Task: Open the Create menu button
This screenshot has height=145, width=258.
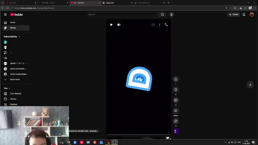Action: coord(233,14)
